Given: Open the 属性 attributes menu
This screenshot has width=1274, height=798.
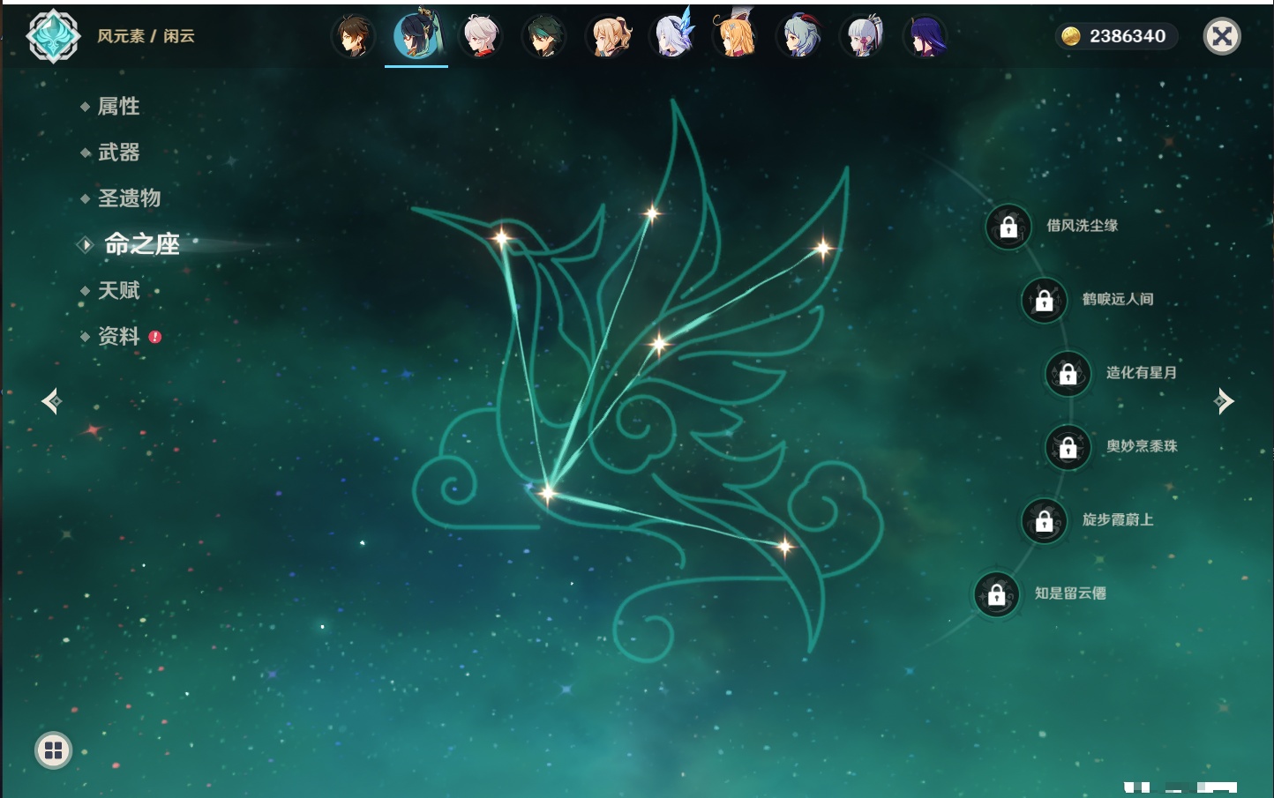Looking at the screenshot, I should click(118, 107).
